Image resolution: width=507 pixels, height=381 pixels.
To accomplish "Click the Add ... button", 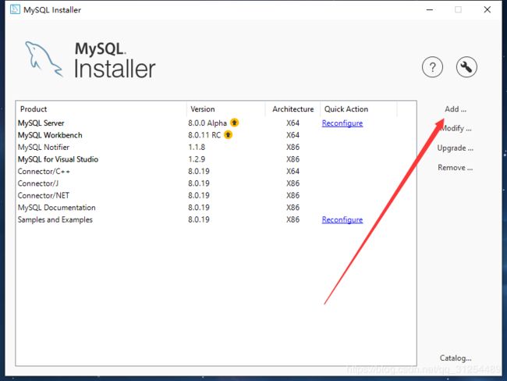I will (456, 109).
